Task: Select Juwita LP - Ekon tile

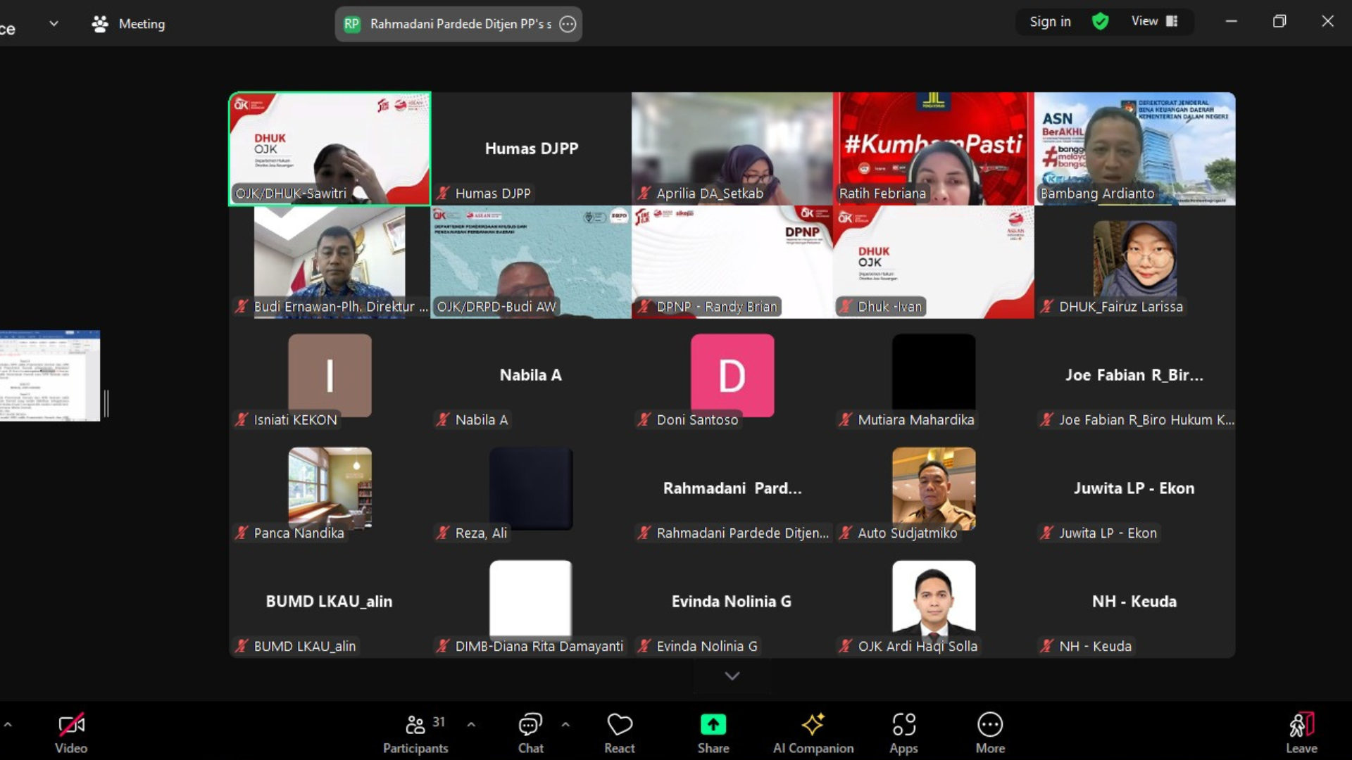Action: [x=1135, y=488]
